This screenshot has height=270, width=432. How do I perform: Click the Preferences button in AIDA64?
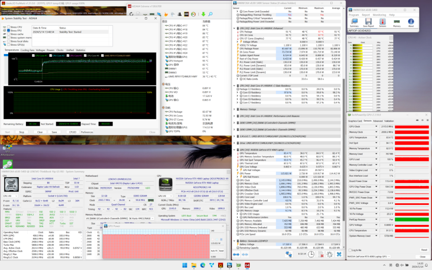(87, 132)
